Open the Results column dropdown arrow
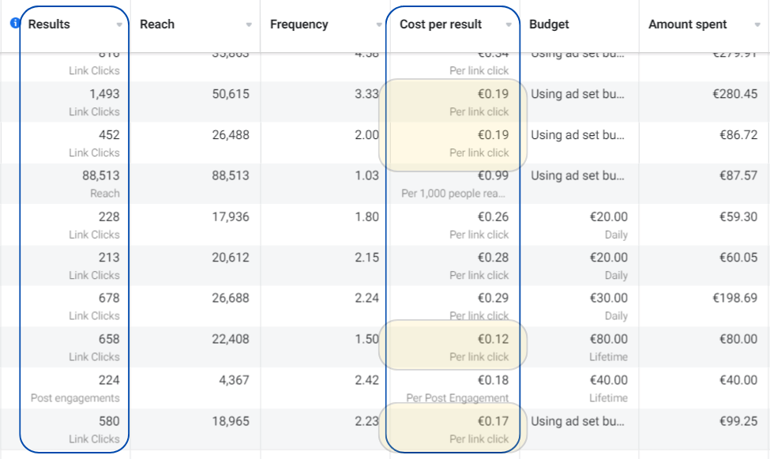This screenshot has width=770, height=459. (119, 25)
